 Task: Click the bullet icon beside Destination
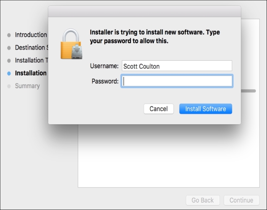9,48
